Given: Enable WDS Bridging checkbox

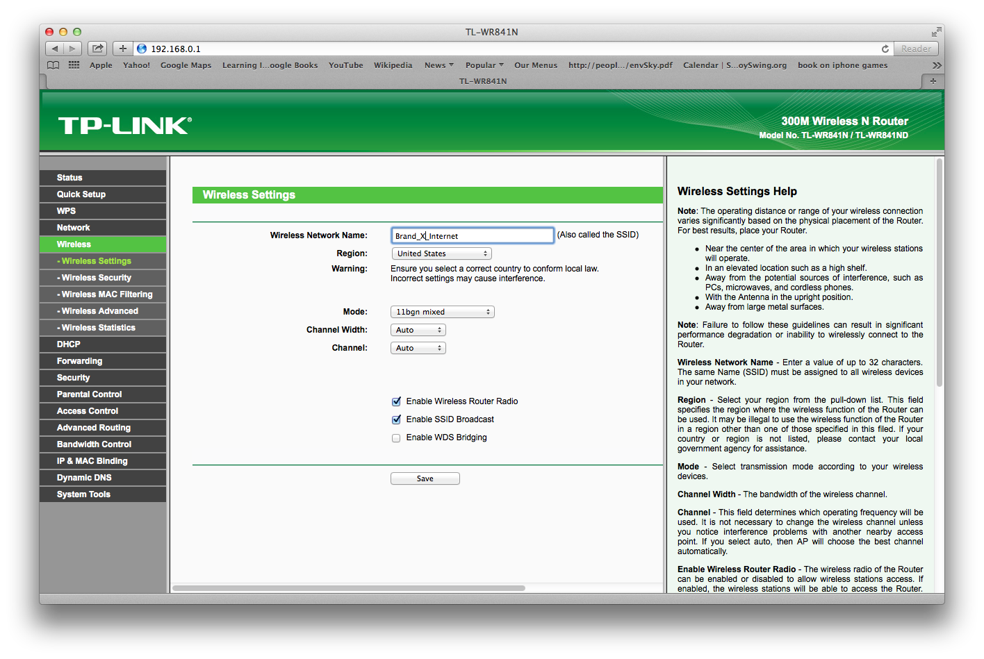Looking at the screenshot, I should click(396, 438).
